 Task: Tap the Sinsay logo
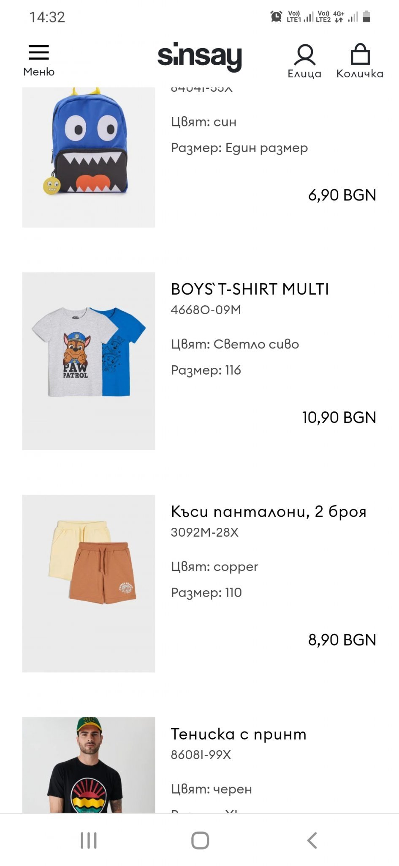(199, 57)
